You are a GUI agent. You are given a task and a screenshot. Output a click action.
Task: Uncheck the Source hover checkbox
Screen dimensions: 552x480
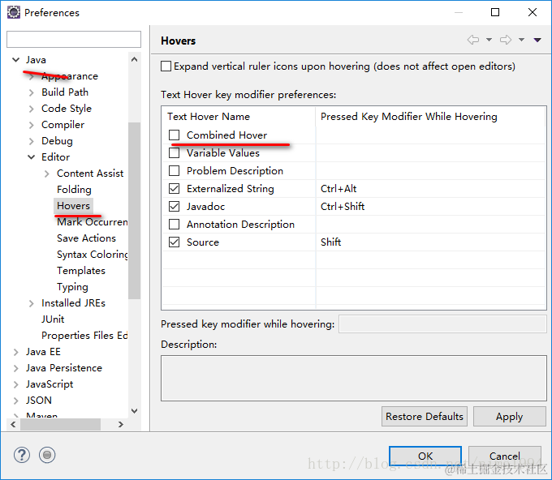[174, 242]
